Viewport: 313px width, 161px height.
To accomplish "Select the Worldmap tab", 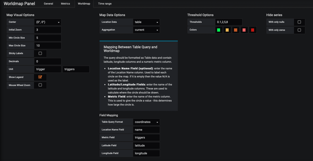I will [x=84, y=3].
